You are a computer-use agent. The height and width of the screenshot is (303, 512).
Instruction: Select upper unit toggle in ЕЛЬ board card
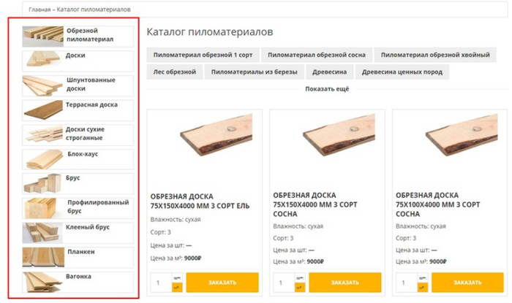point(177,278)
